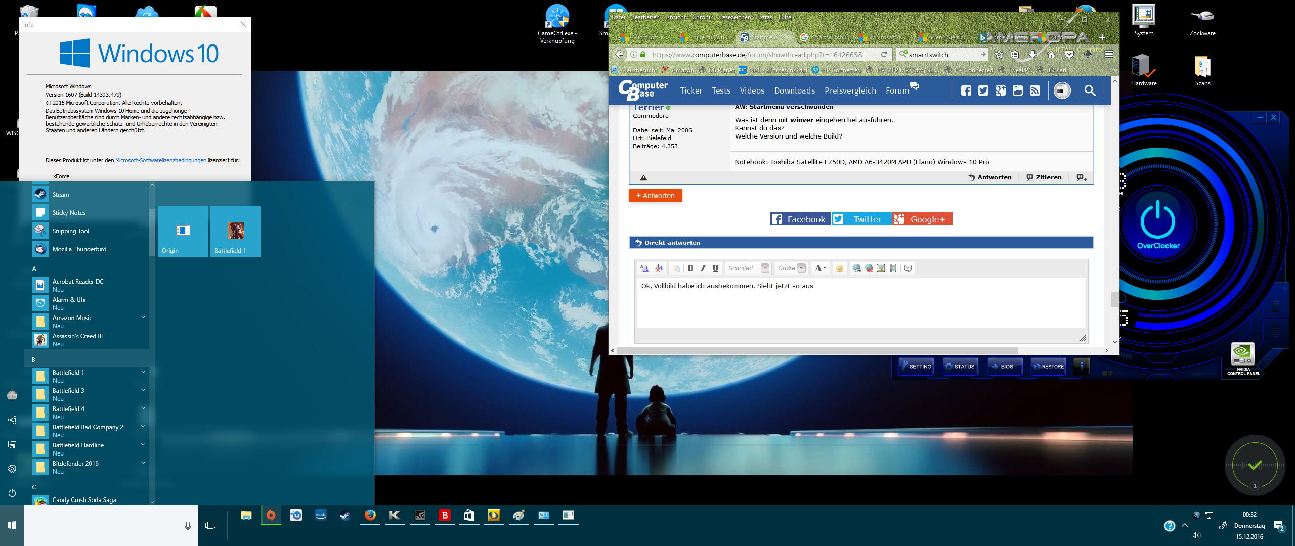Expand Amazon Music folder in Start menu

[143, 317]
